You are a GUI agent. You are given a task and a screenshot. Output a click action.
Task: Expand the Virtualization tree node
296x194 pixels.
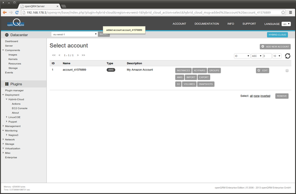[3, 148]
